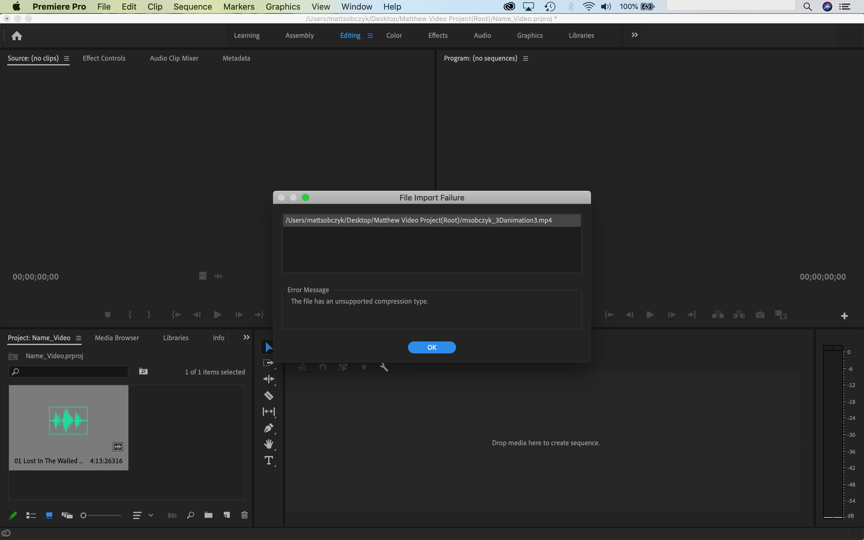Viewport: 864px width, 540px height.
Task: Toggle project writable green pencil icon
Action: pos(13,515)
